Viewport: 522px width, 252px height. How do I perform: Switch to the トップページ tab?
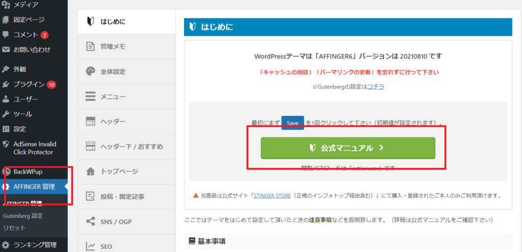click(126, 172)
